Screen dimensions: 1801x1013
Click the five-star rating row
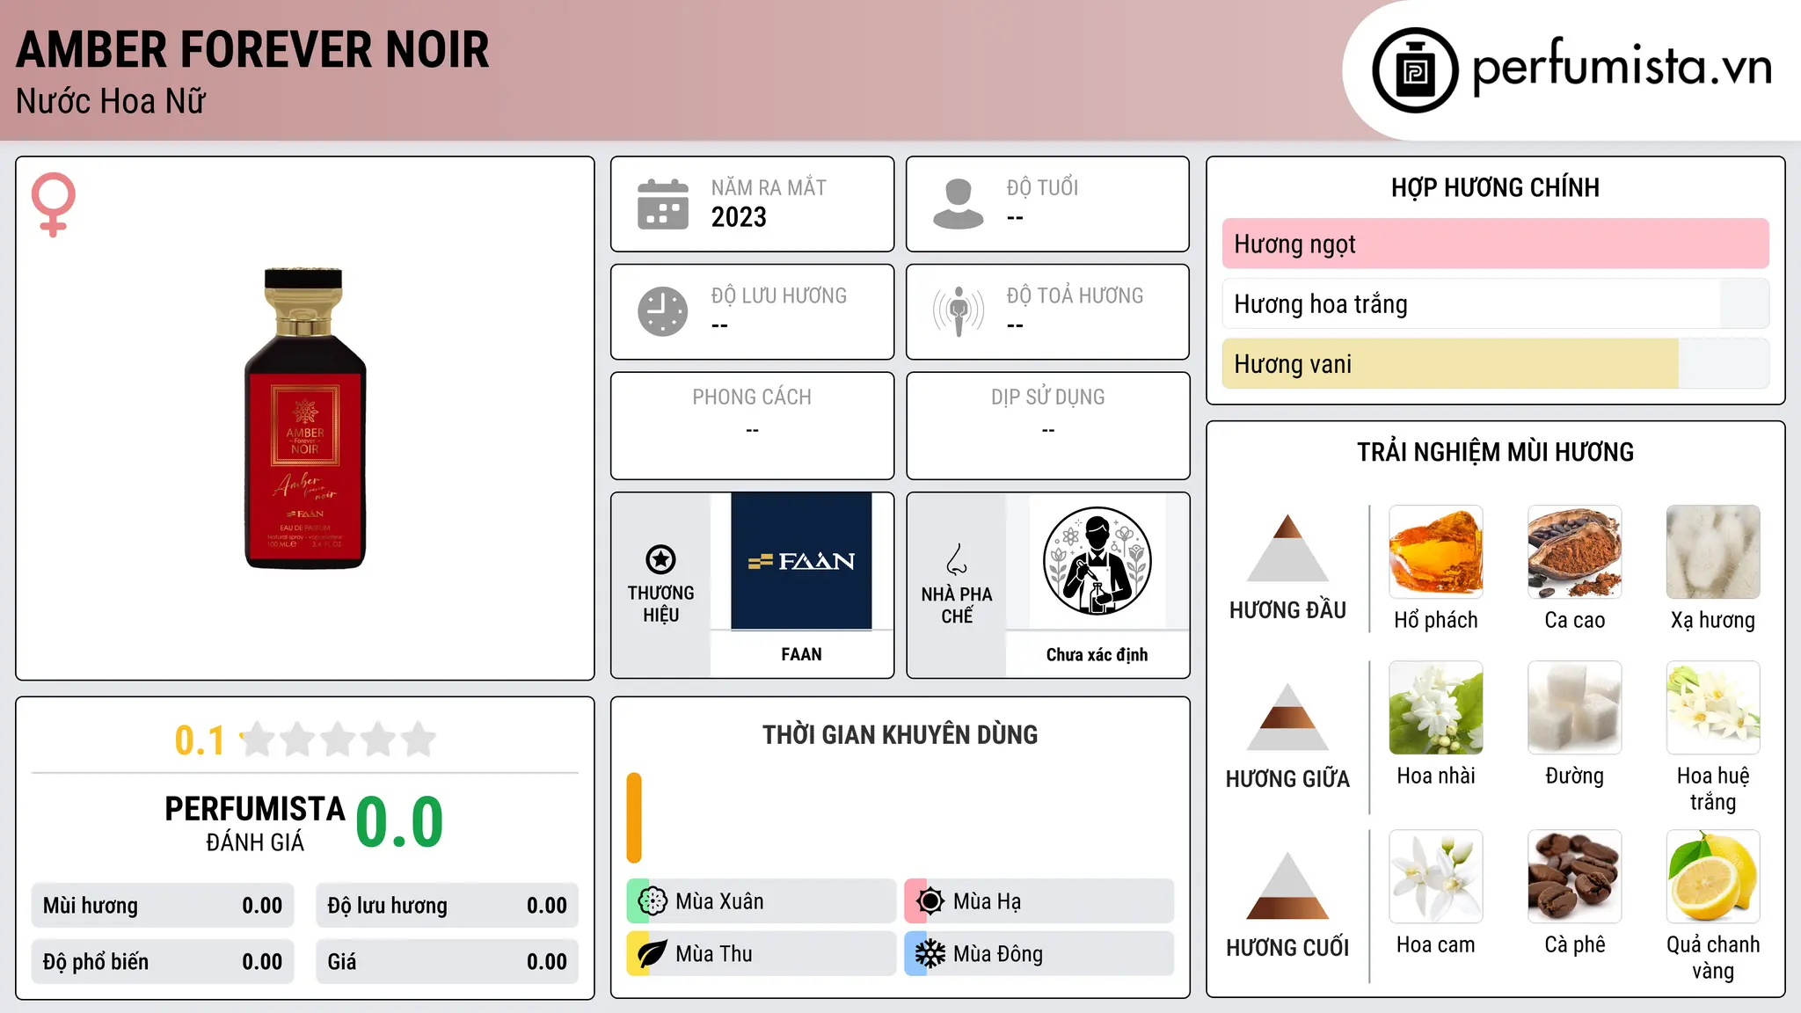click(x=339, y=740)
